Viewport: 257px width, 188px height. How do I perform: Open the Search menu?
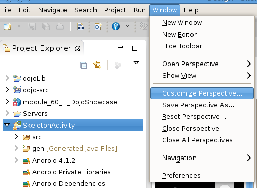pyautogui.click(x=85, y=10)
